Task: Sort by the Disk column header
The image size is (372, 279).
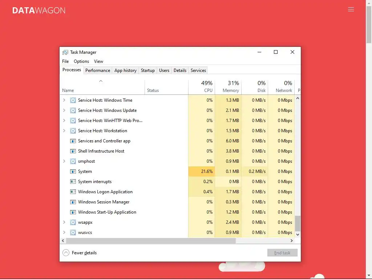Action: click(255, 86)
